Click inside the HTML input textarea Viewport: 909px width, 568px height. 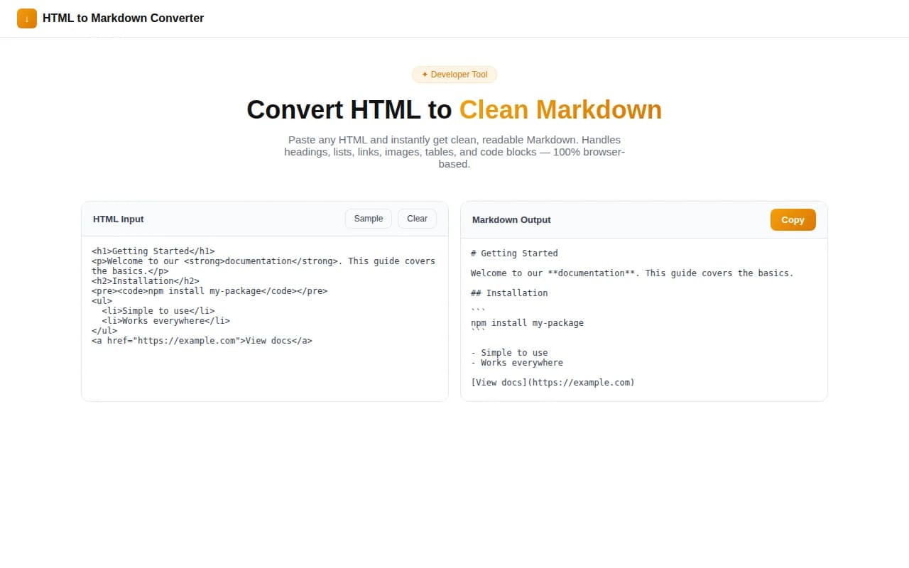(265, 319)
